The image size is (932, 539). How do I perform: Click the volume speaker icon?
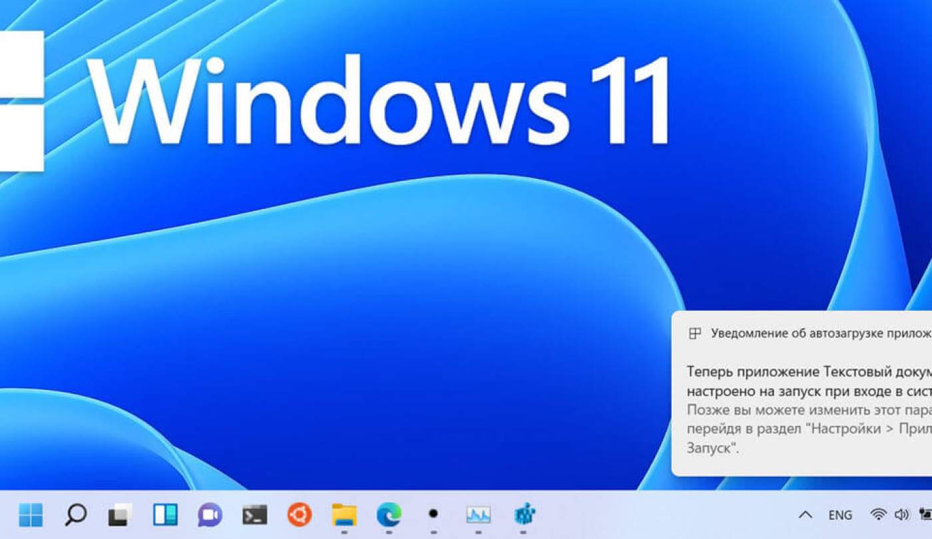[x=902, y=514]
